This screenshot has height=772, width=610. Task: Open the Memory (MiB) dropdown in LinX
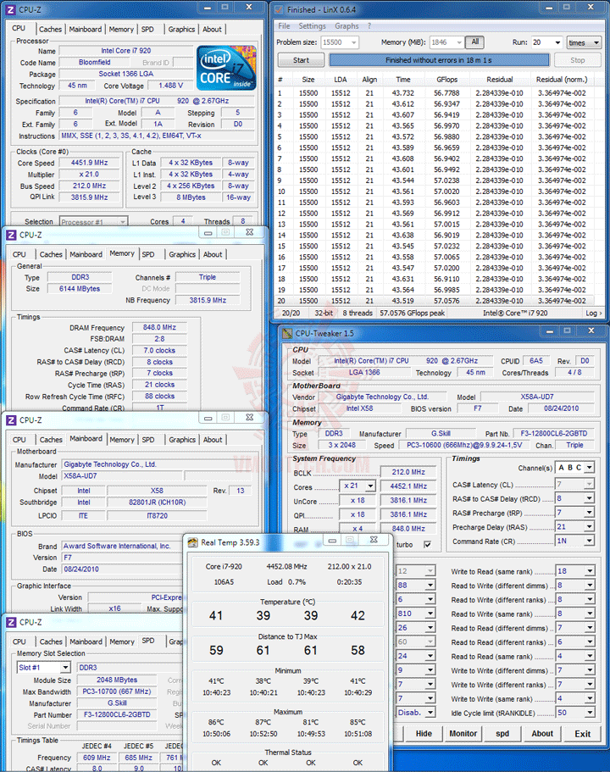(459, 42)
